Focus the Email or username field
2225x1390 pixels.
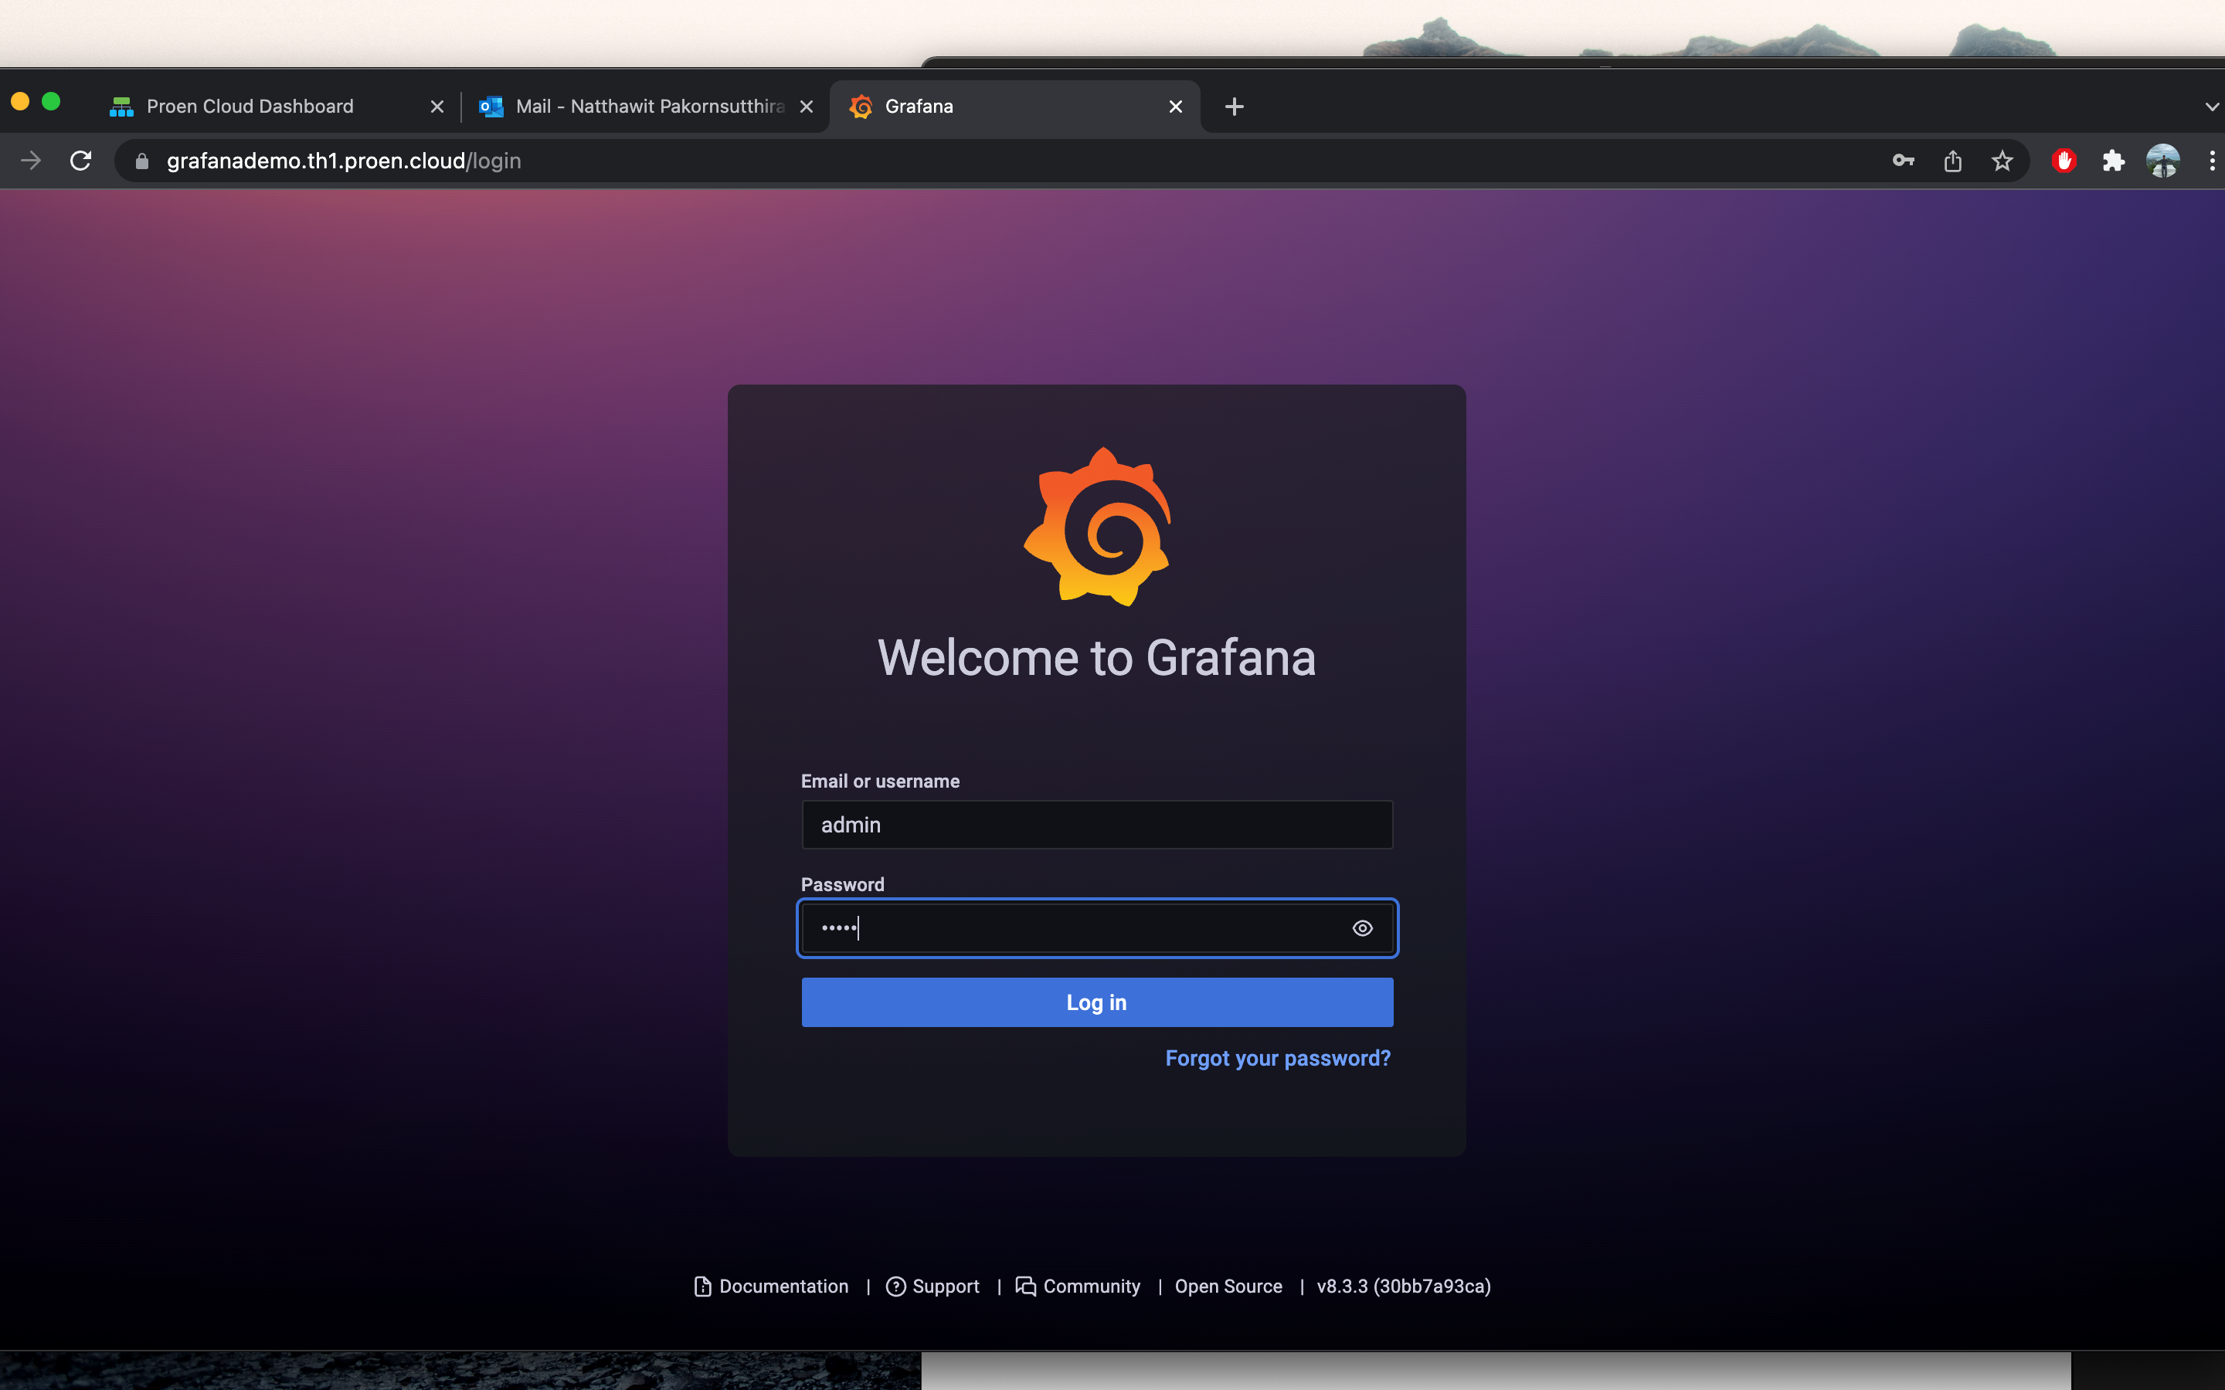tap(1097, 825)
